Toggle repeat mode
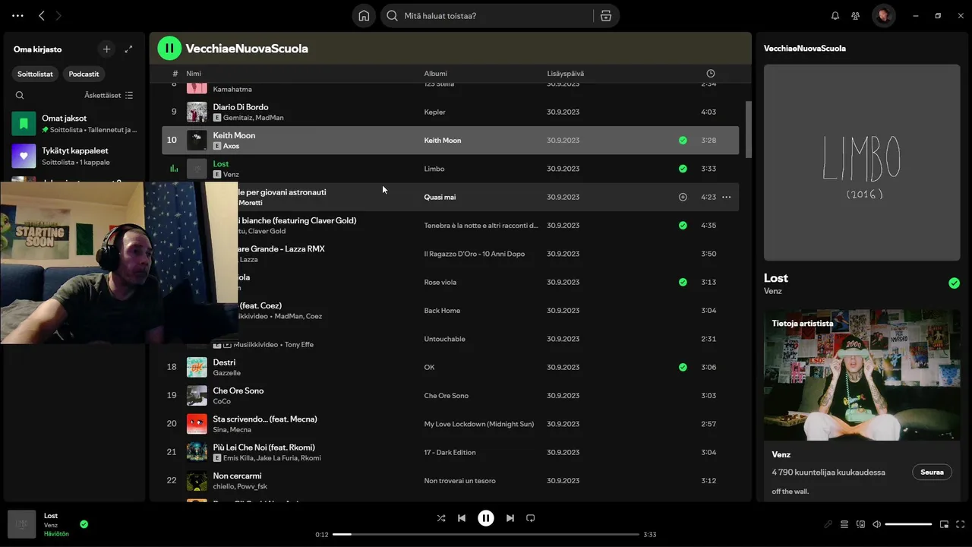Viewport: 972px width, 547px height. [531, 518]
